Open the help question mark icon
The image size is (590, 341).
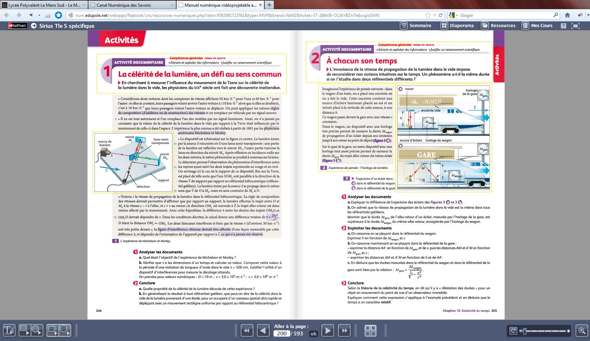pyautogui.click(x=563, y=26)
